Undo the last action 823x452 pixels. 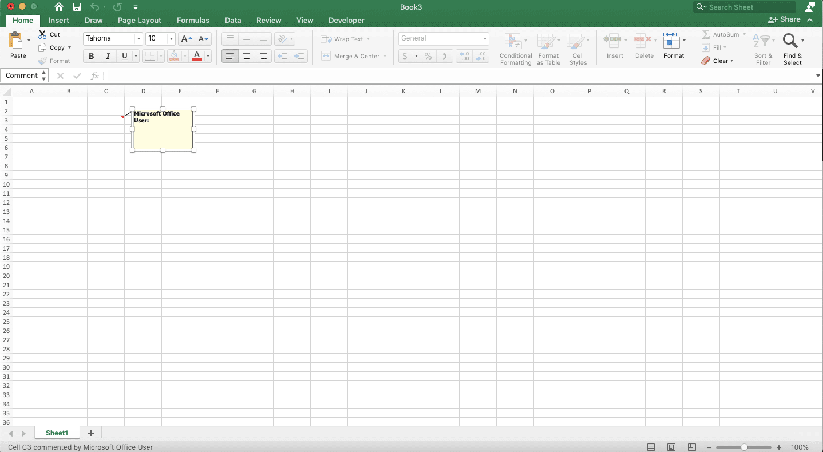pyautogui.click(x=94, y=7)
